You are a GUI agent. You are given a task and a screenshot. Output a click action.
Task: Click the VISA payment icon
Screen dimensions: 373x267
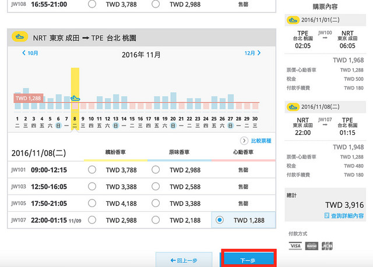click(x=295, y=246)
